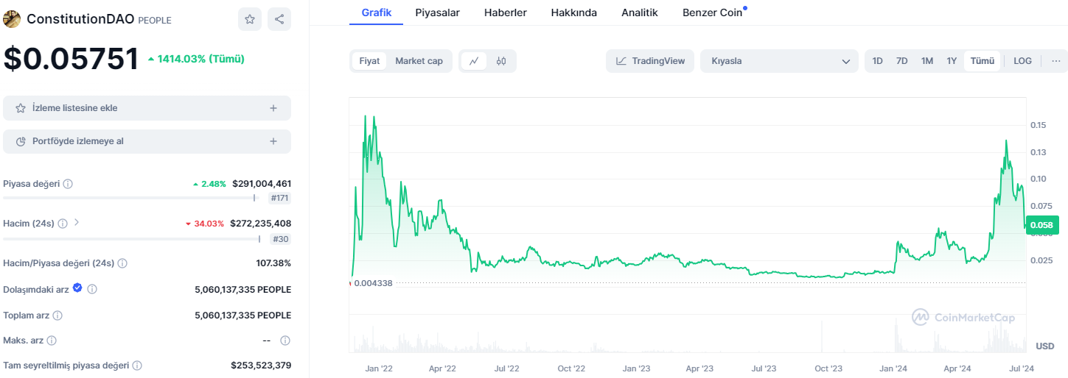Click the $0.05751 price value
The image size is (1068, 378).
coord(71,59)
